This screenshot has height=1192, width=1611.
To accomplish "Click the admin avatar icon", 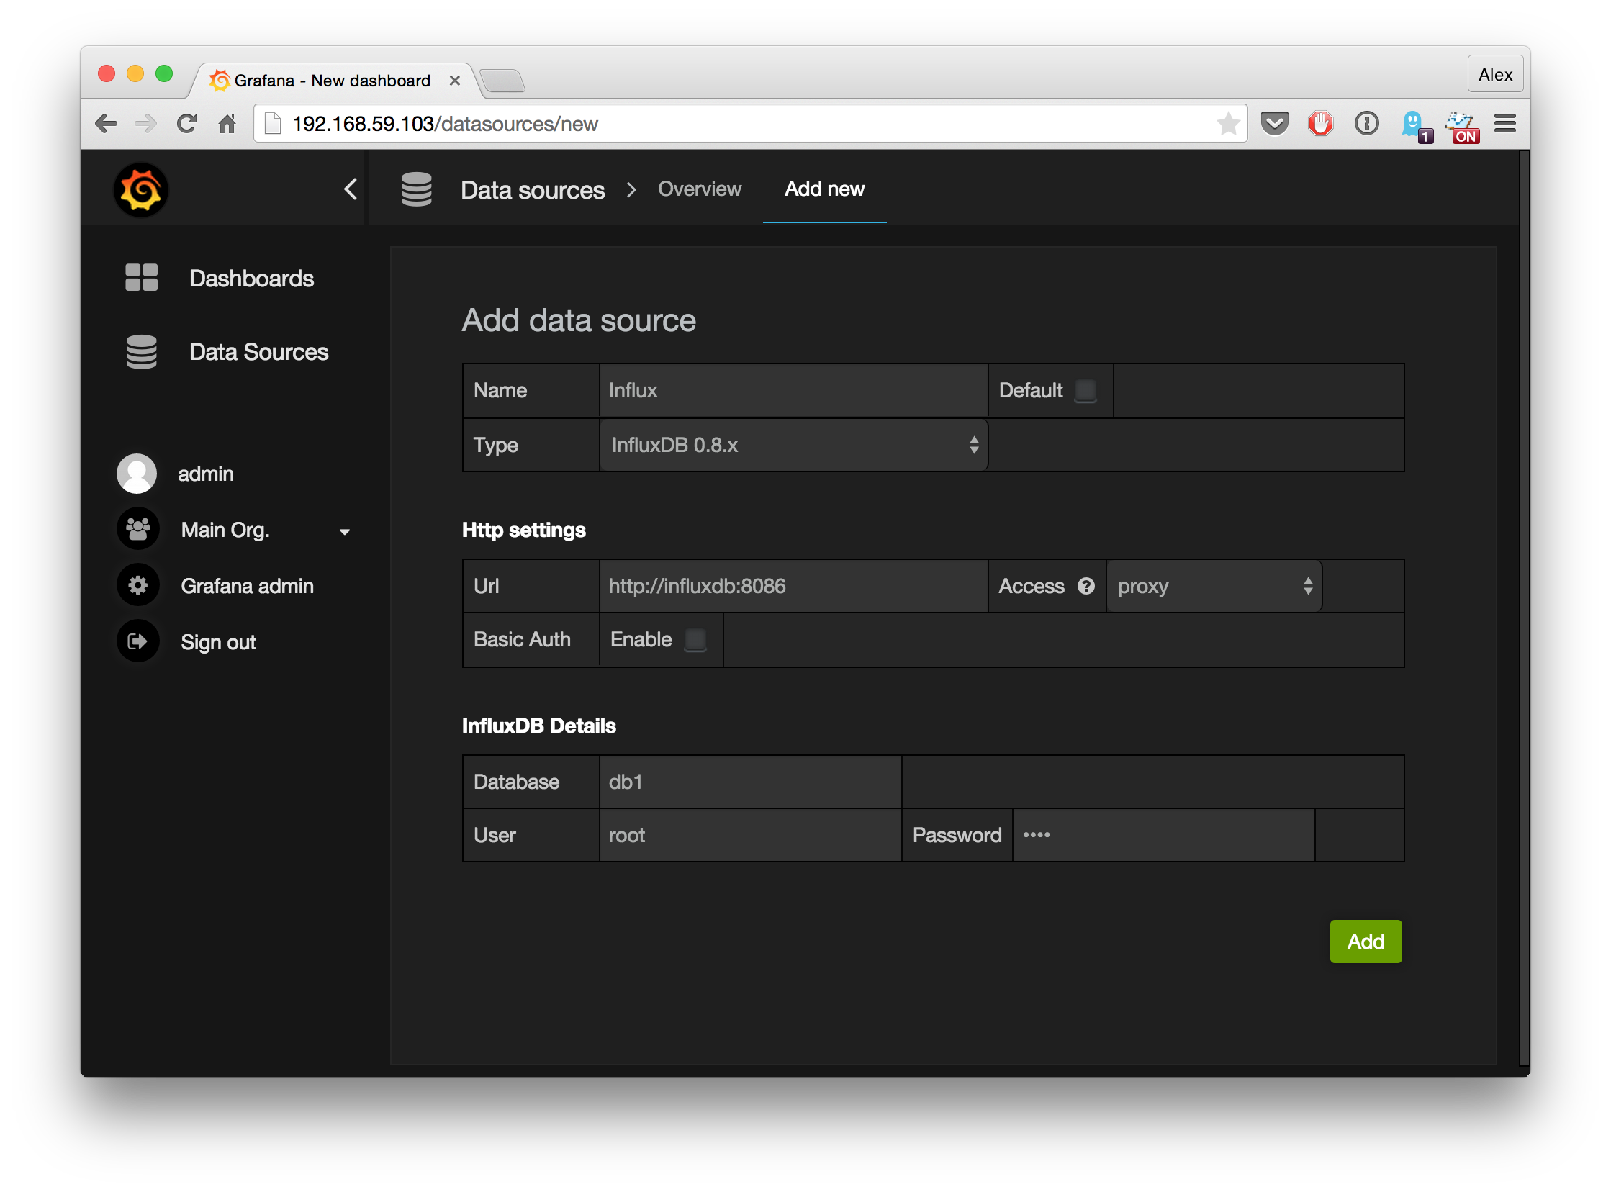I will pos(136,474).
